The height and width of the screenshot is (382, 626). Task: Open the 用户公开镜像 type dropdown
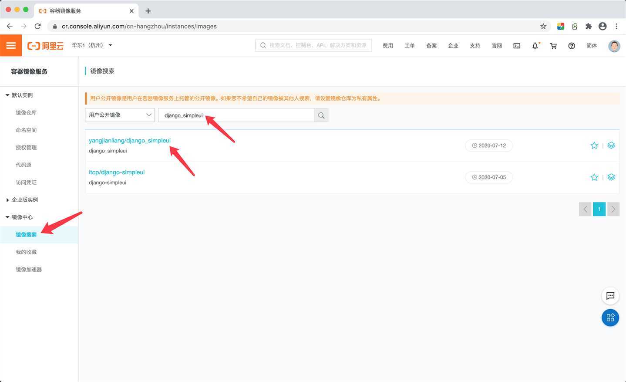pyautogui.click(x=120, y=115)
